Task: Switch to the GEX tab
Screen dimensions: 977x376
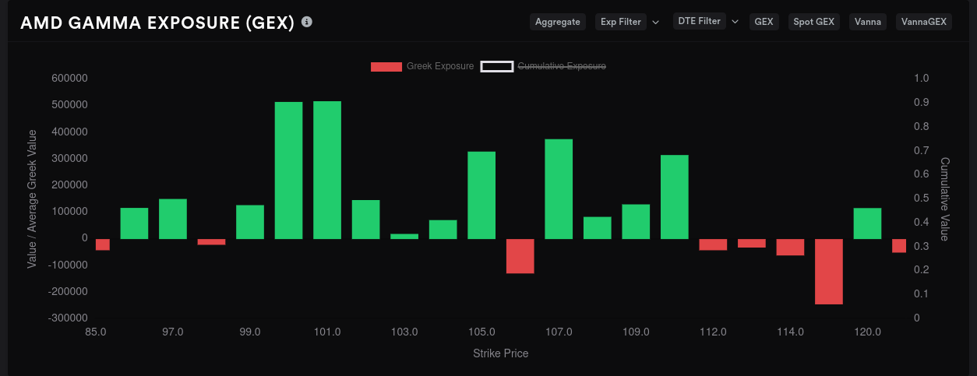Action: pyautogui.click(x=764, y=22)
